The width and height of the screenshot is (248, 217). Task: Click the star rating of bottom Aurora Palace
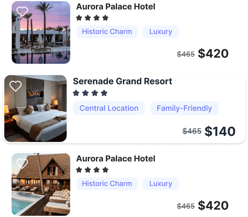coord(92,170)
